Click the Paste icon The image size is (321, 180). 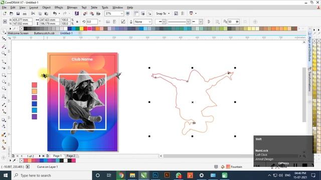[x=47, y=13]
